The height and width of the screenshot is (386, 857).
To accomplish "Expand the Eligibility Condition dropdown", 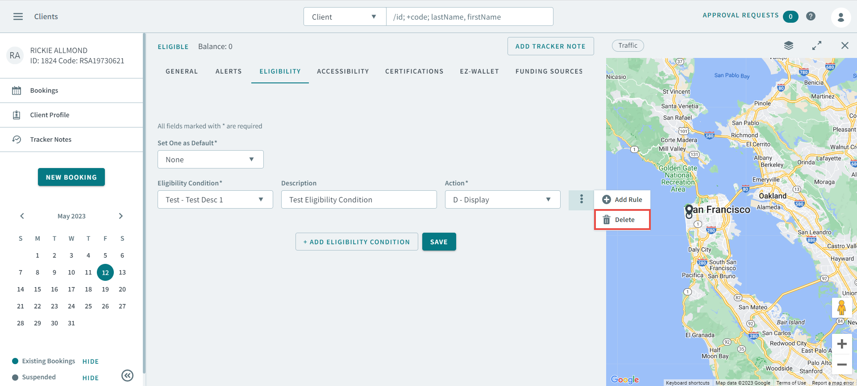I will [215, 200].
